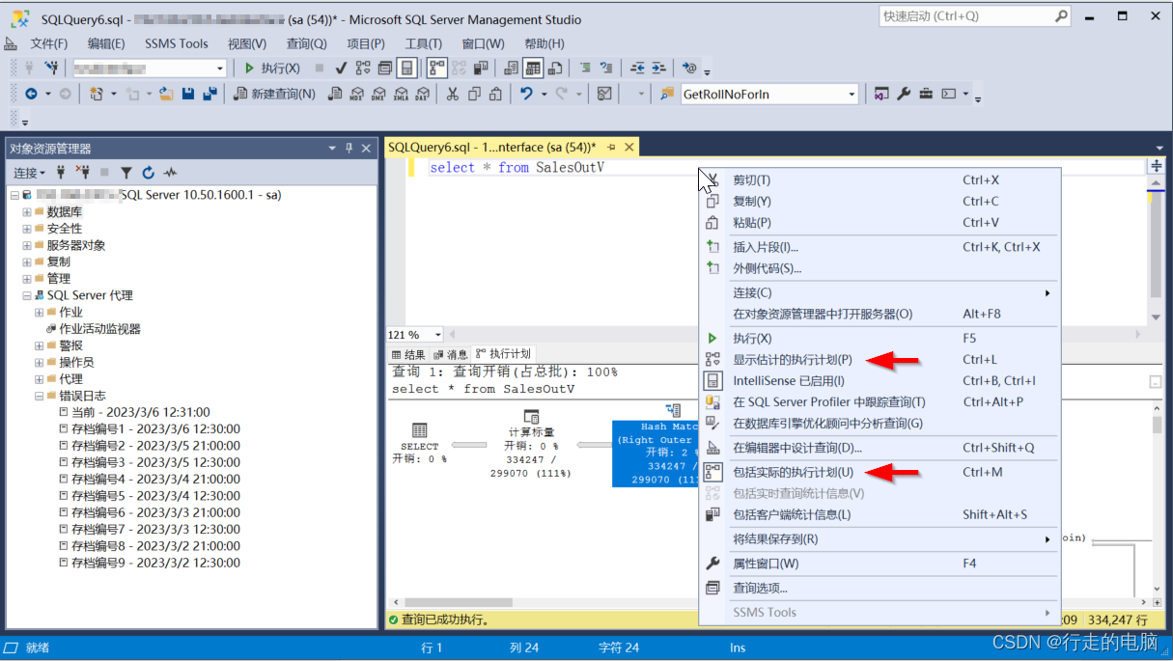The image size is (1173, 661).
Task: Click the editor vertical scrollbar down arrow
Action: coord(1156,317)
